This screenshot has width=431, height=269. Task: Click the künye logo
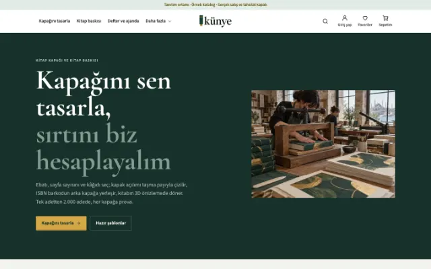(x=215, y=21)
